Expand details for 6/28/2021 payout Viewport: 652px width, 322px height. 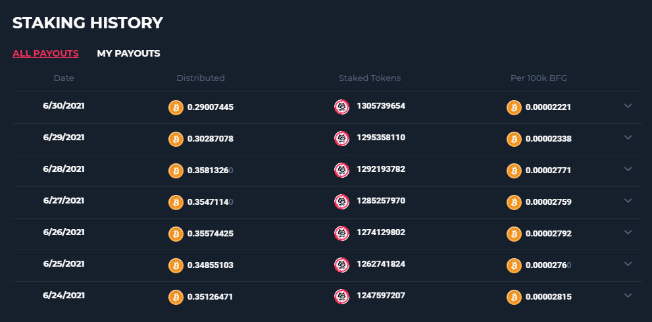coord(628,169)
